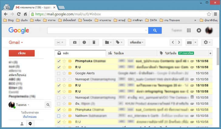Screen dimensions: 221x129
Task: Uncheck the second Phimphaka mail checkbox
Action: pos(59,110)
